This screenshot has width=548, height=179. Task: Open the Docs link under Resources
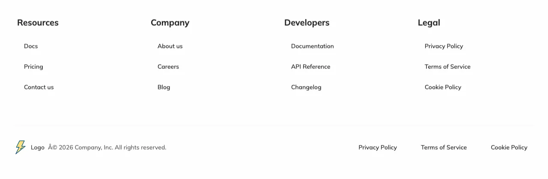[x=31, y=46]
